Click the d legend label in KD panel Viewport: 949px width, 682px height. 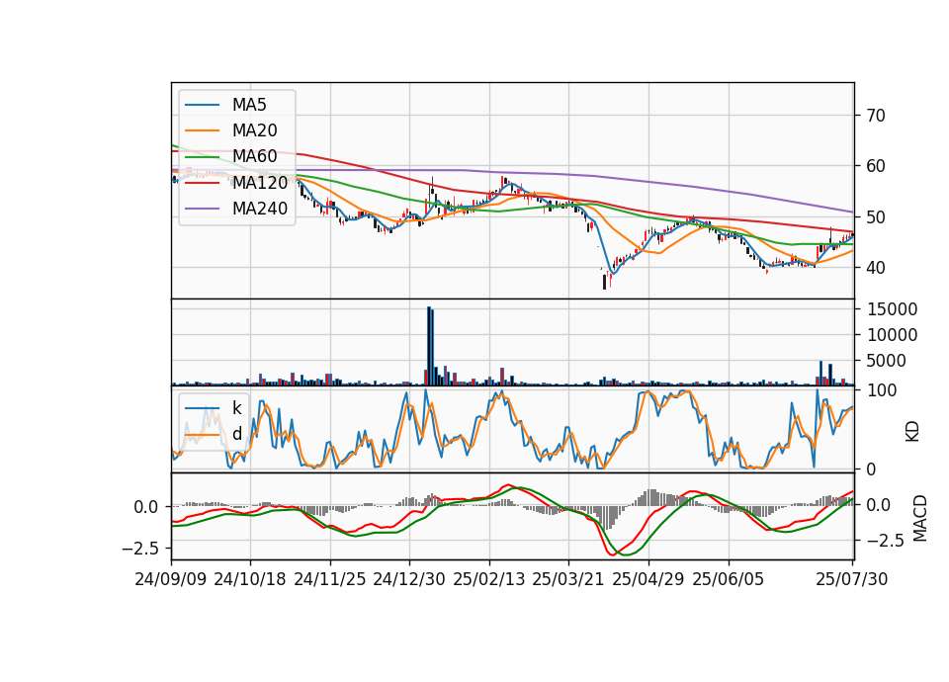click(x=236, y=433)
